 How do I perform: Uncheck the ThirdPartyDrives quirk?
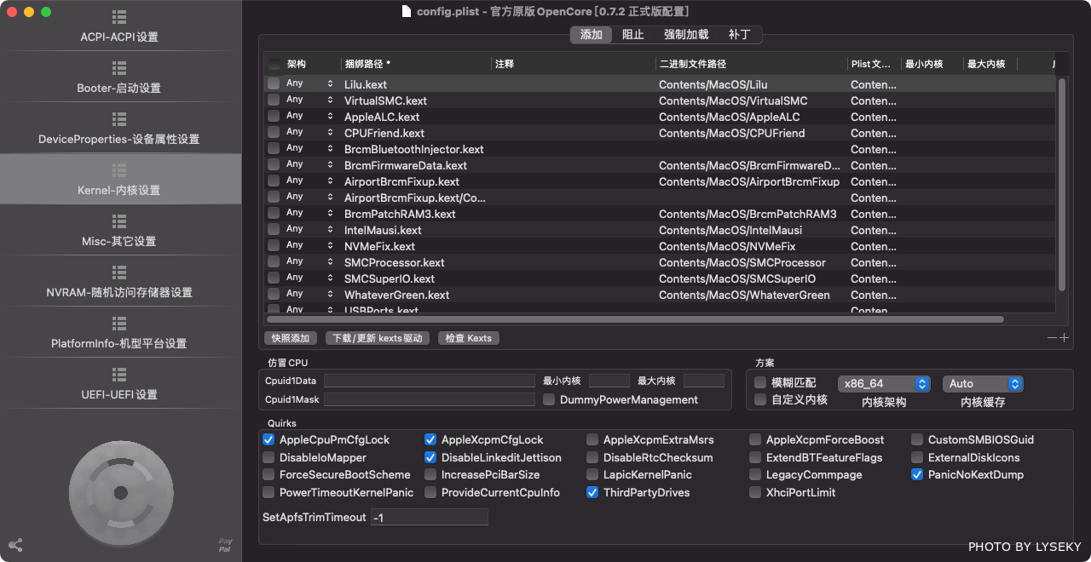[x=592, y=492]
